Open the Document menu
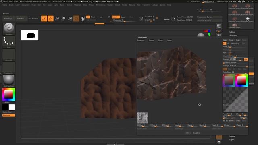The image size is (258, 145). pos(26,5)
